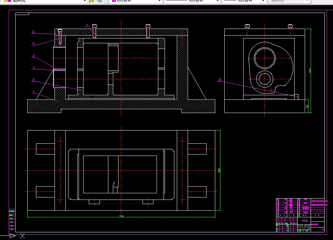333x240 pixels.
Task: Select part balloon number 2
Action: coord(34,80)
